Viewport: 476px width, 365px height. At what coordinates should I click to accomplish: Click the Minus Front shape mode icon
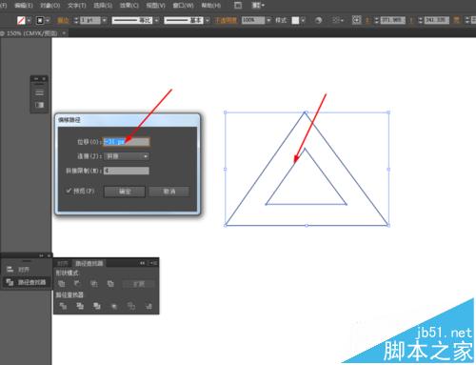77,283
